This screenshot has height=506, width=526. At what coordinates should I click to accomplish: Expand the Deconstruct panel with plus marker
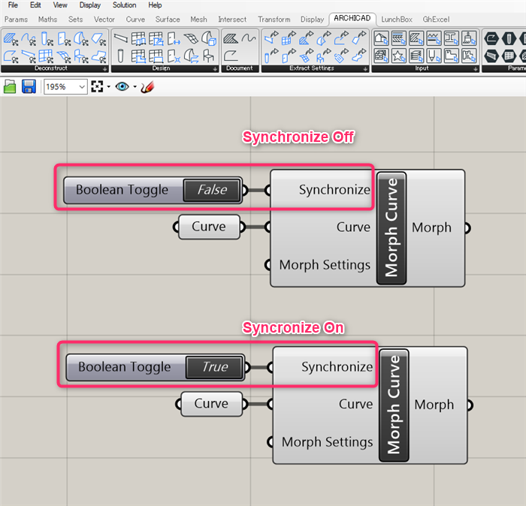pyautogui.click(x=105, y=69)
